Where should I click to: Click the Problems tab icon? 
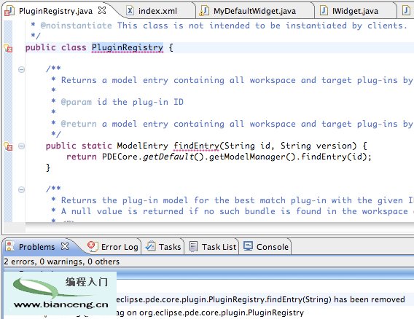pos(10,246)
